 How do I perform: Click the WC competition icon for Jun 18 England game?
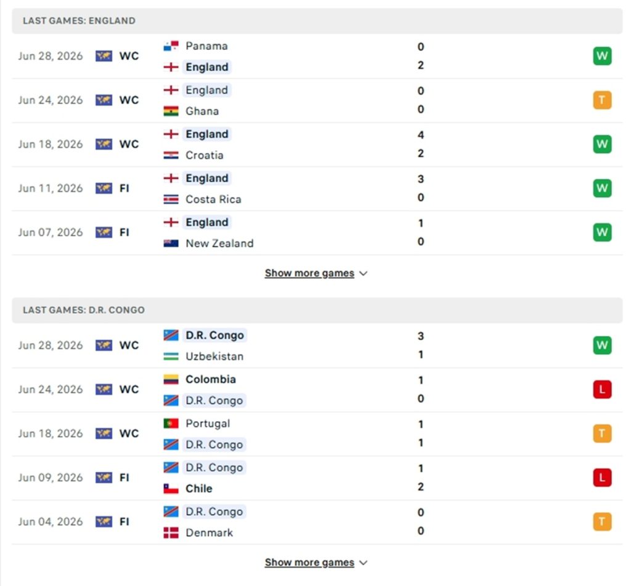point(104,144)
